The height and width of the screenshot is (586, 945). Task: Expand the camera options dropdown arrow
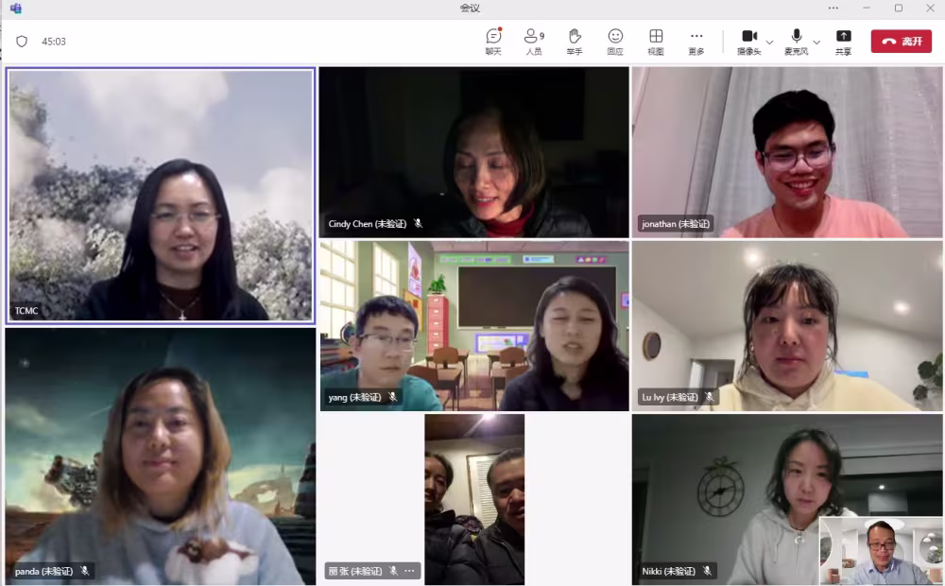click(x=769, y=43)
